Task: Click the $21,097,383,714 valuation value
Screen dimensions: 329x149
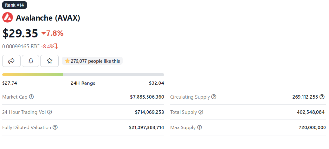Action: point(147,127)
